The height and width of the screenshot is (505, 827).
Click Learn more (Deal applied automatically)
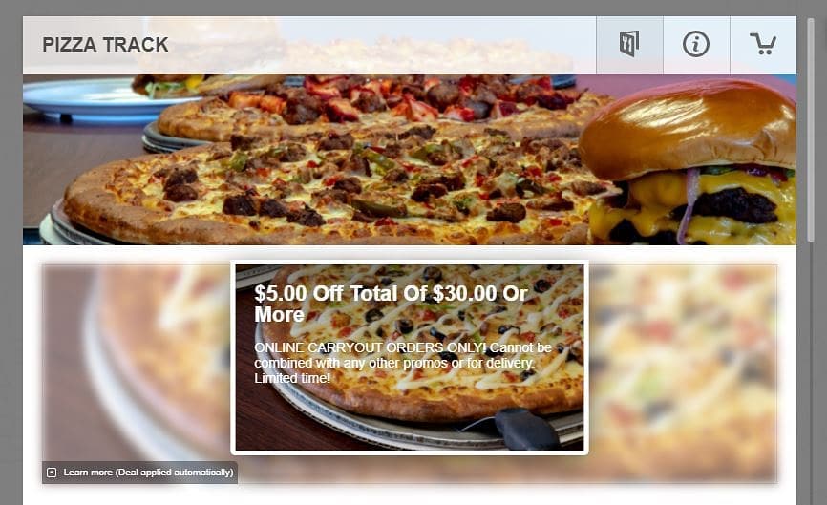click(x=148, y=473)
